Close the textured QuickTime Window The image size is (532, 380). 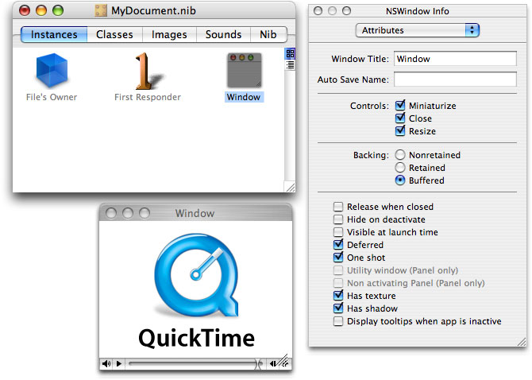pos(111,213)
